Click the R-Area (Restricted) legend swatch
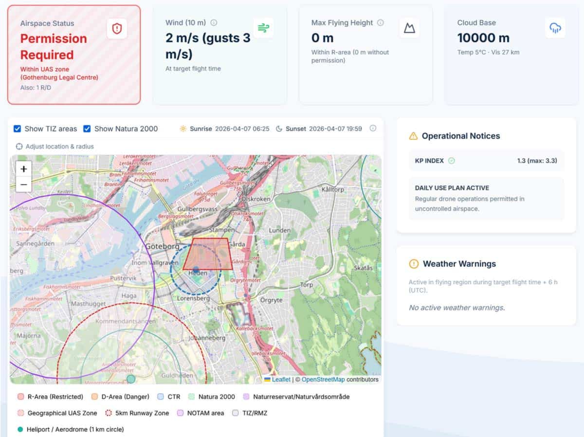The width and height of the screenshot is (584, 437). click(x=20, y=397)
